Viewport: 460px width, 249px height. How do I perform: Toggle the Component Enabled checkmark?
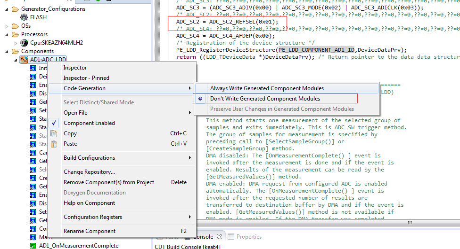point(54,123)
